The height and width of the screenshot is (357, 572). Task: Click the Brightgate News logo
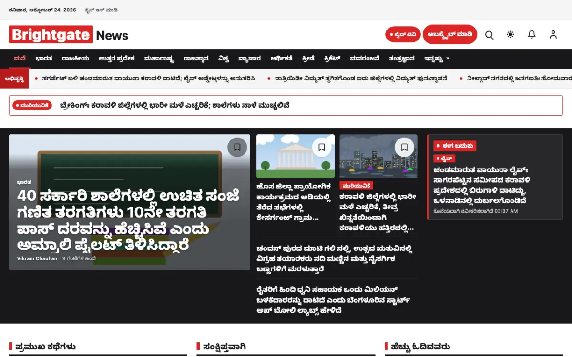tap(69, 35)
